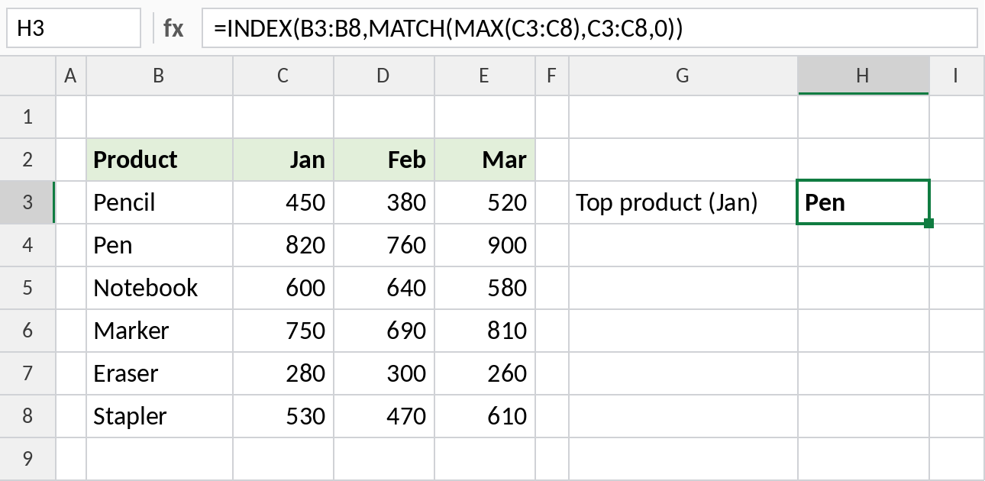Click the Jan header cell
The height and width of the screenshot is (481, 985).
click(283, 160)
